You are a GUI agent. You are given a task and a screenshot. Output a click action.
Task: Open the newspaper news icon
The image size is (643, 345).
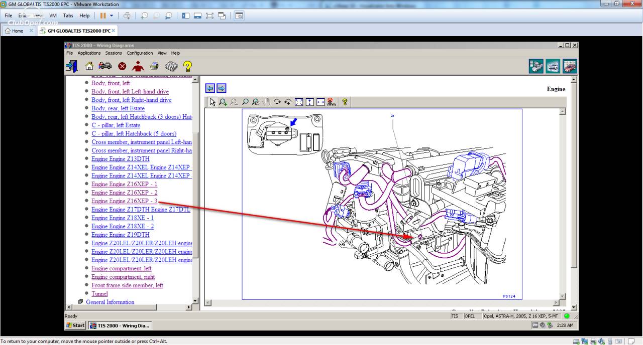tap(171, 66)
